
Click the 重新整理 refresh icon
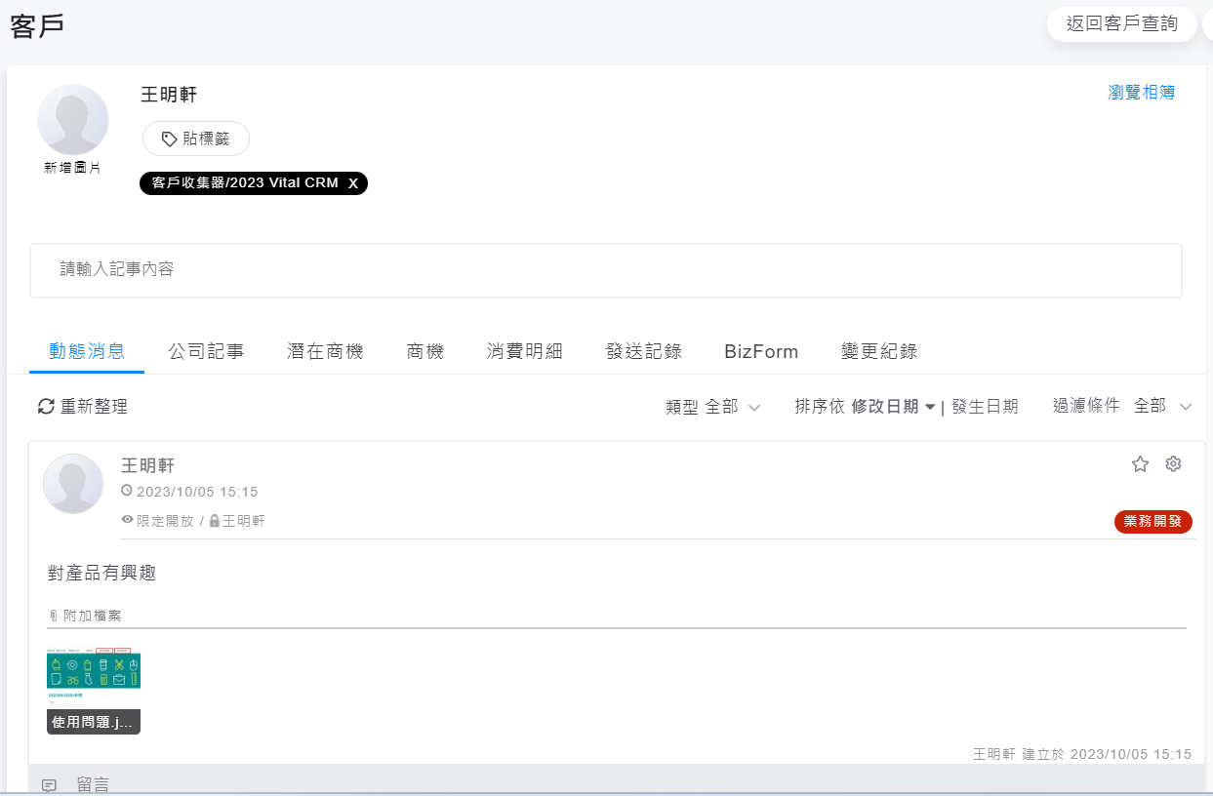pos(45,407)
